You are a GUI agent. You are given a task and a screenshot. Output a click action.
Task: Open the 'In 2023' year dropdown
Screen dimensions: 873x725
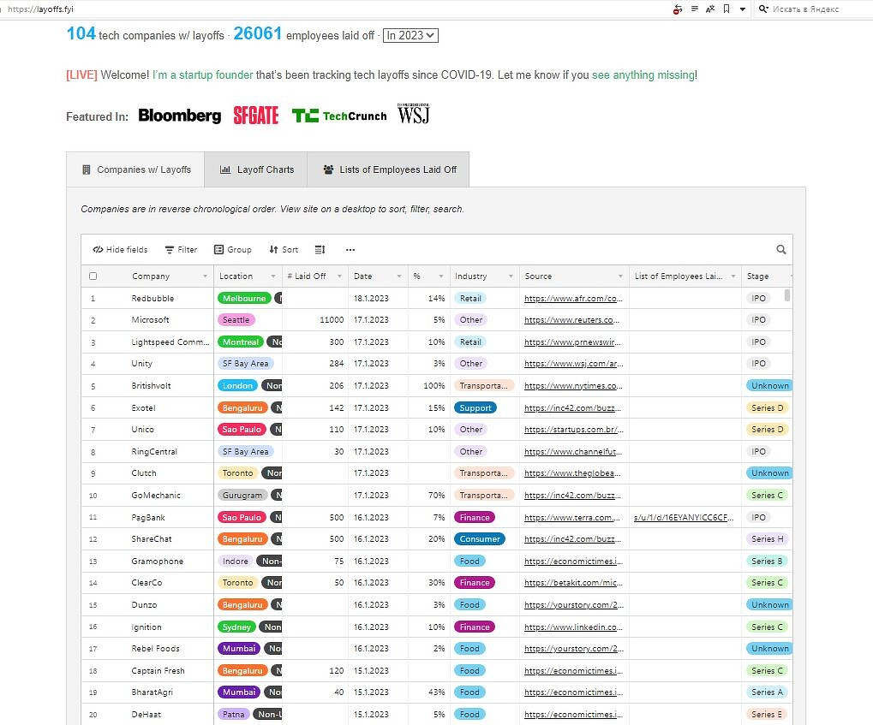tap(410, 35)
